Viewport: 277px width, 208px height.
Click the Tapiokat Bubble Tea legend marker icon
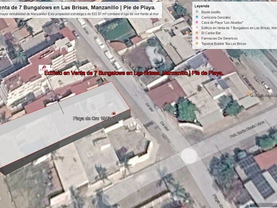[197, 43]
